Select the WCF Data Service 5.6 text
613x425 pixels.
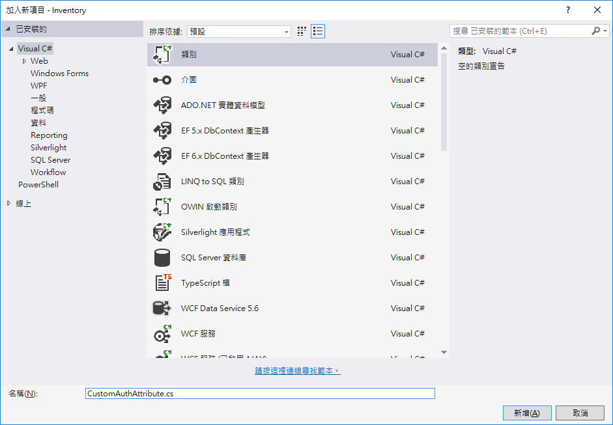tap(220, 308)
